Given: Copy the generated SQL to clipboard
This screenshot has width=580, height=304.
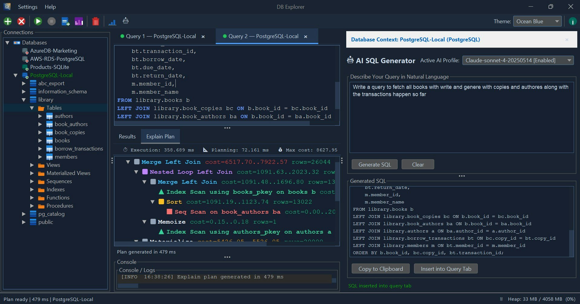Looking at the screenshot, I should click(380, 268).
